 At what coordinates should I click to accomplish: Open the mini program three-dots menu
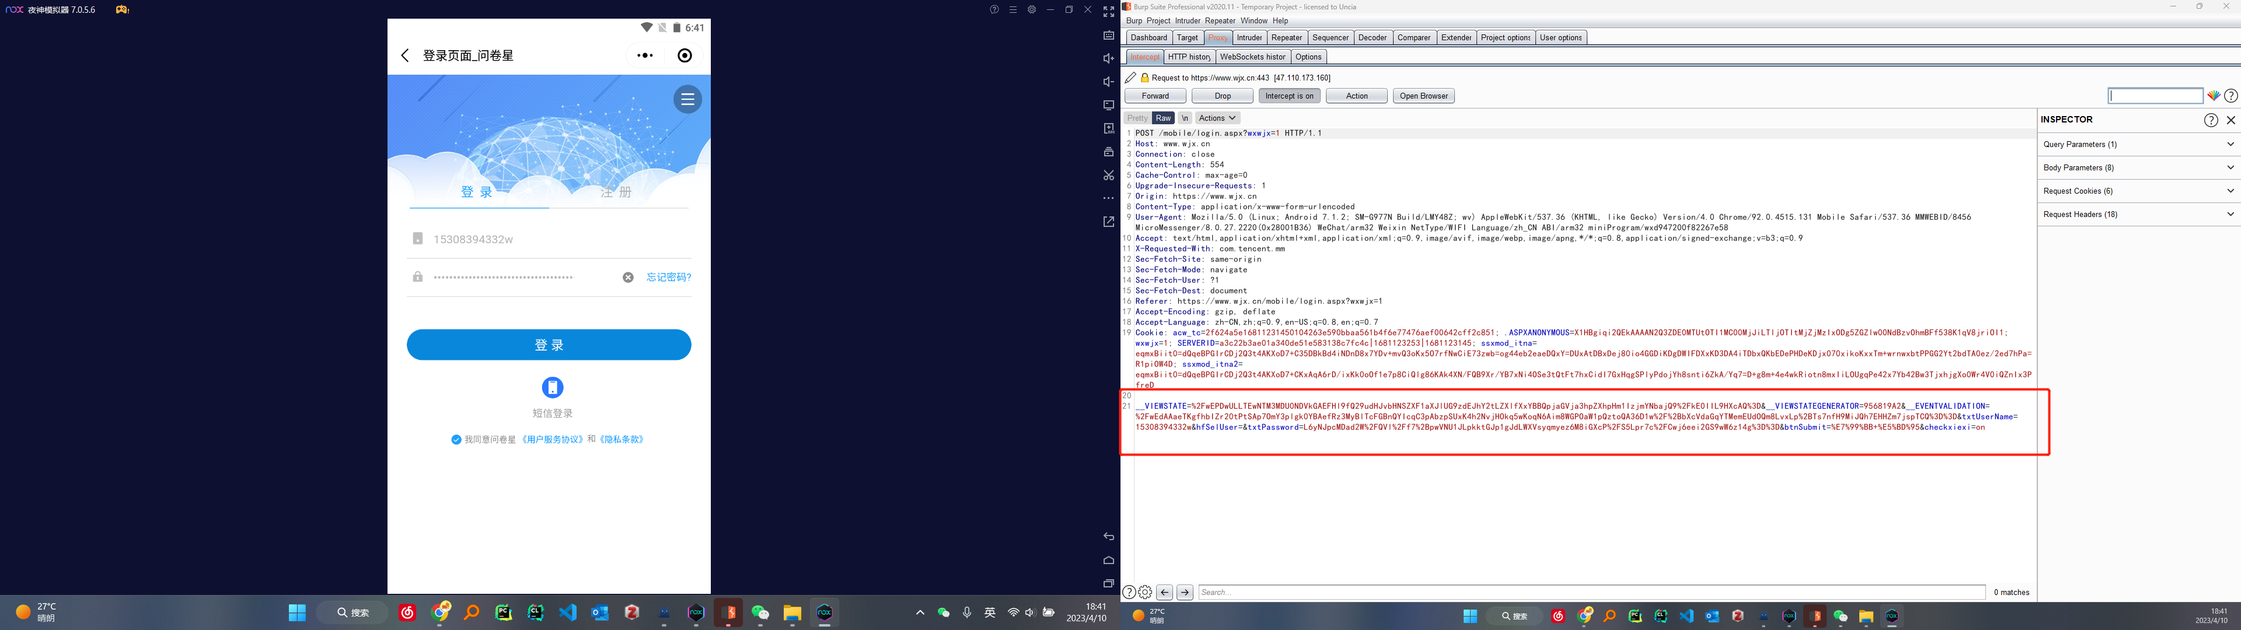point(645,55)
